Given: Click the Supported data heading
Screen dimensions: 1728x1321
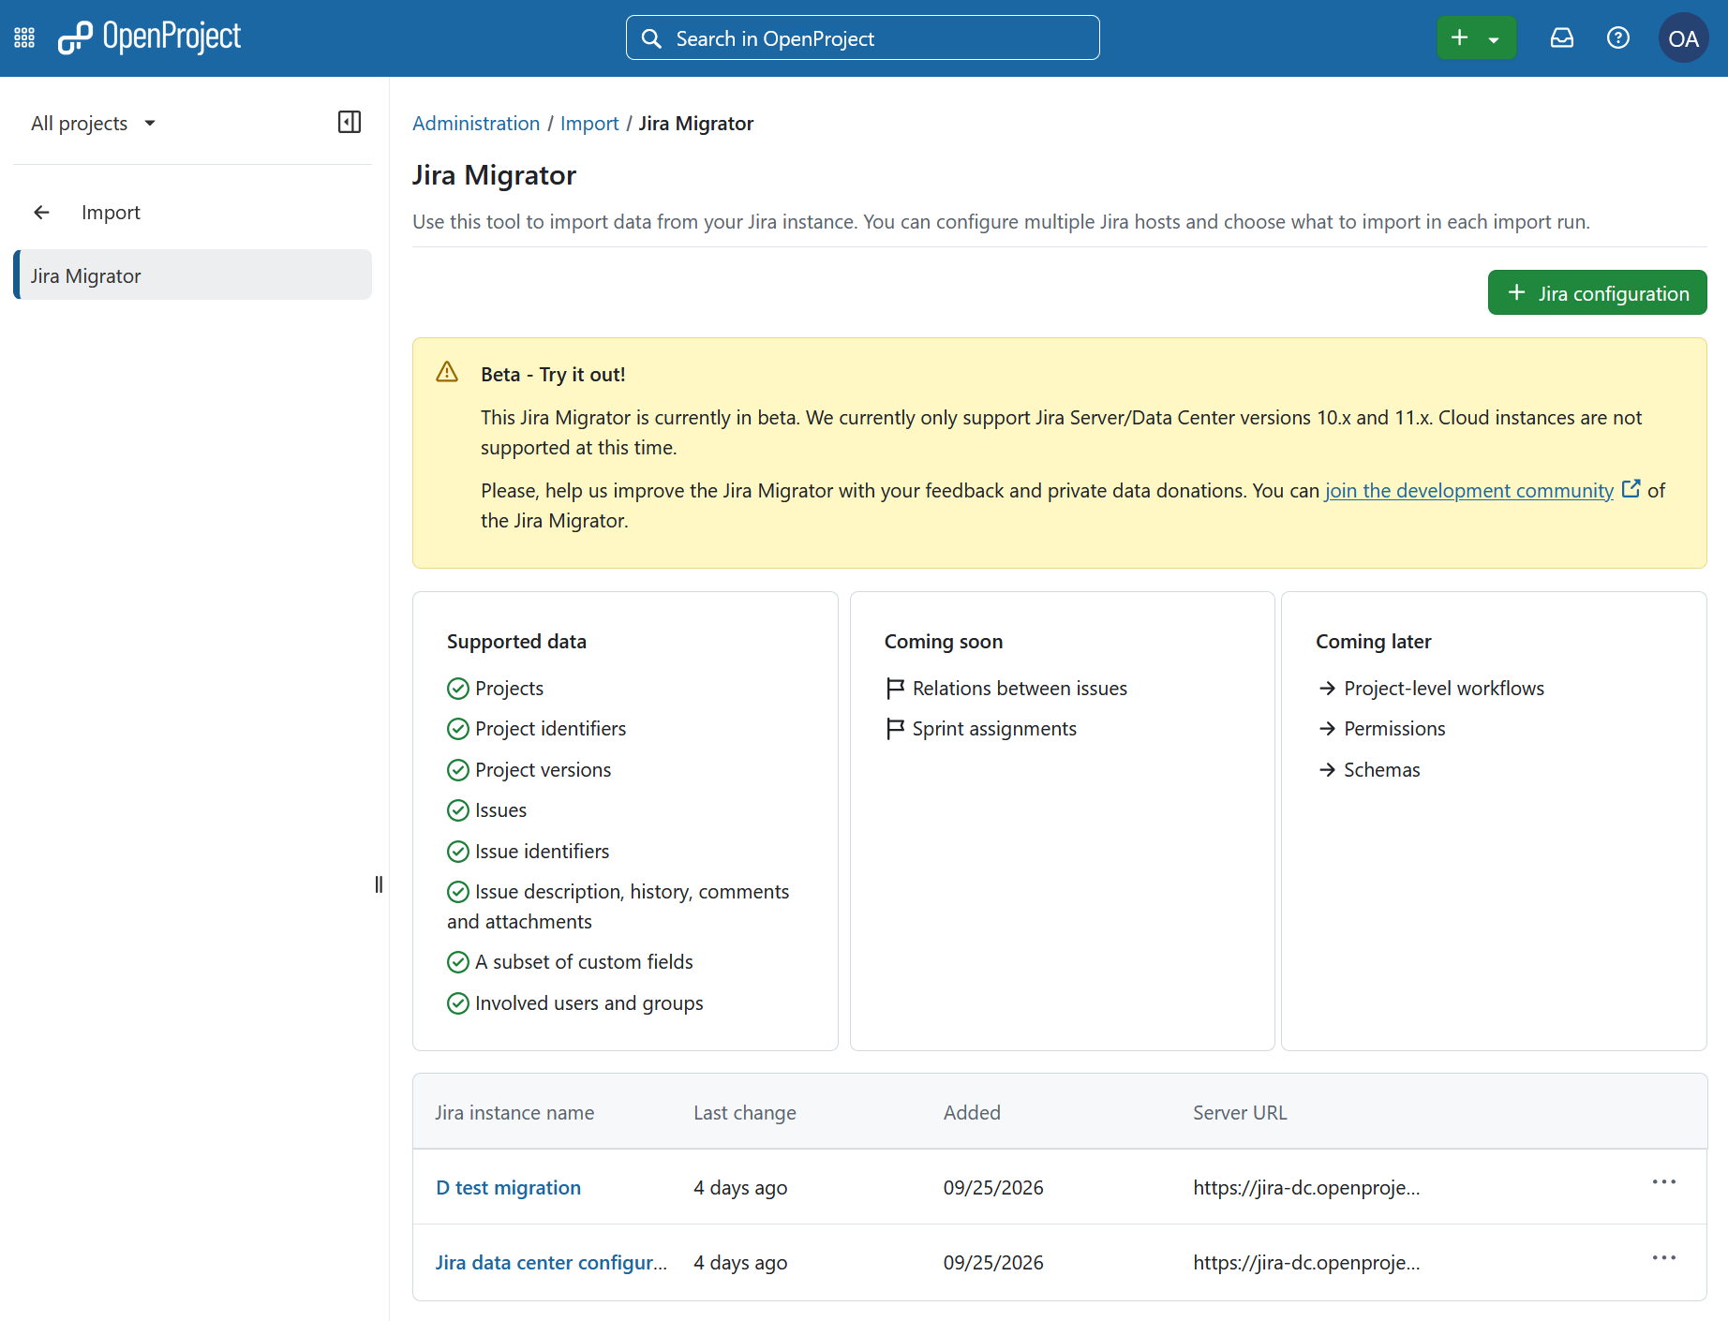Looking at the screenshot, I should coord(516,642).
